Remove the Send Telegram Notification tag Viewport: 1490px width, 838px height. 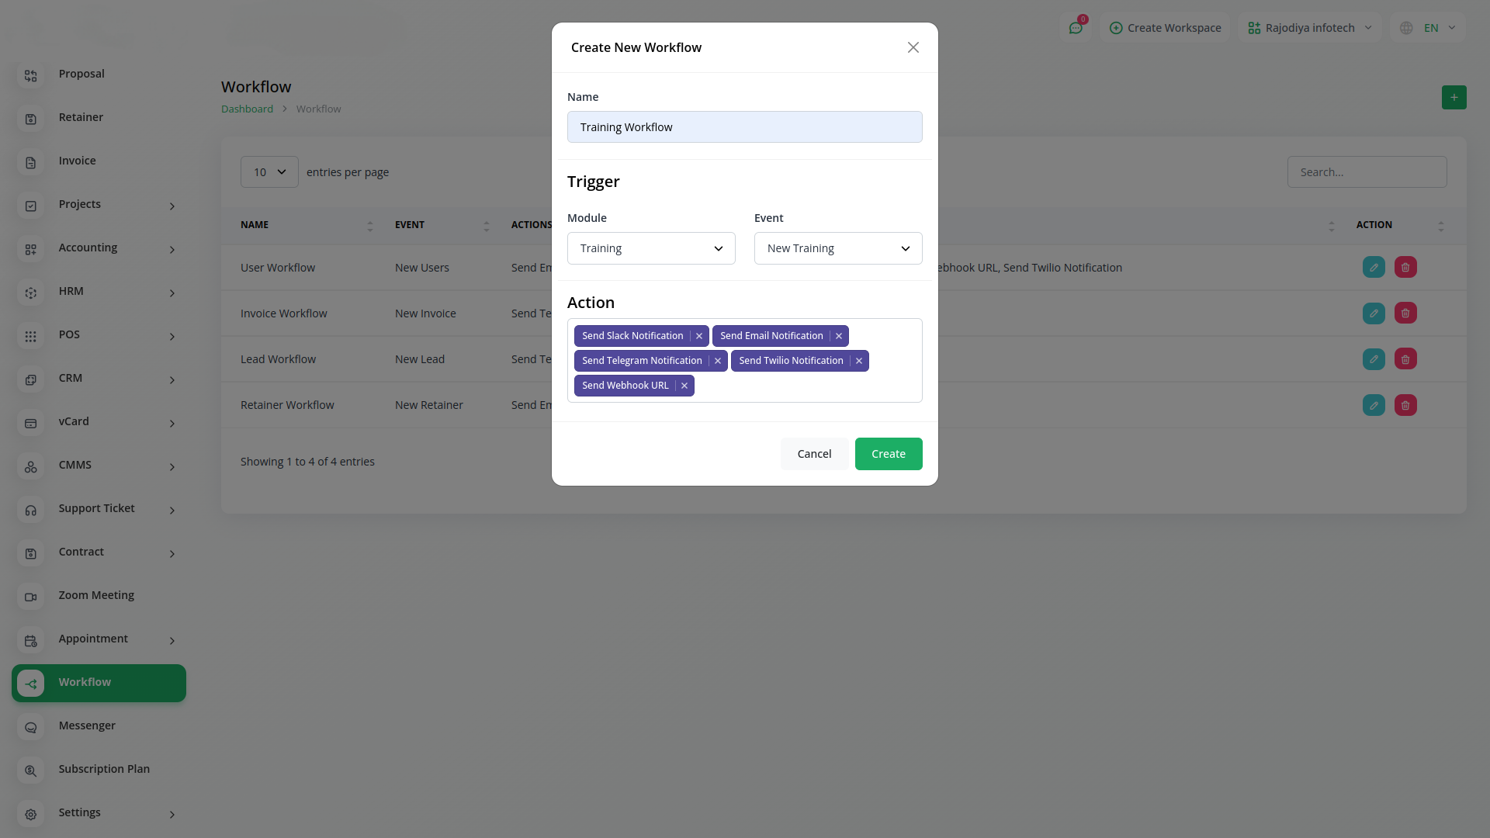point(718,361)
